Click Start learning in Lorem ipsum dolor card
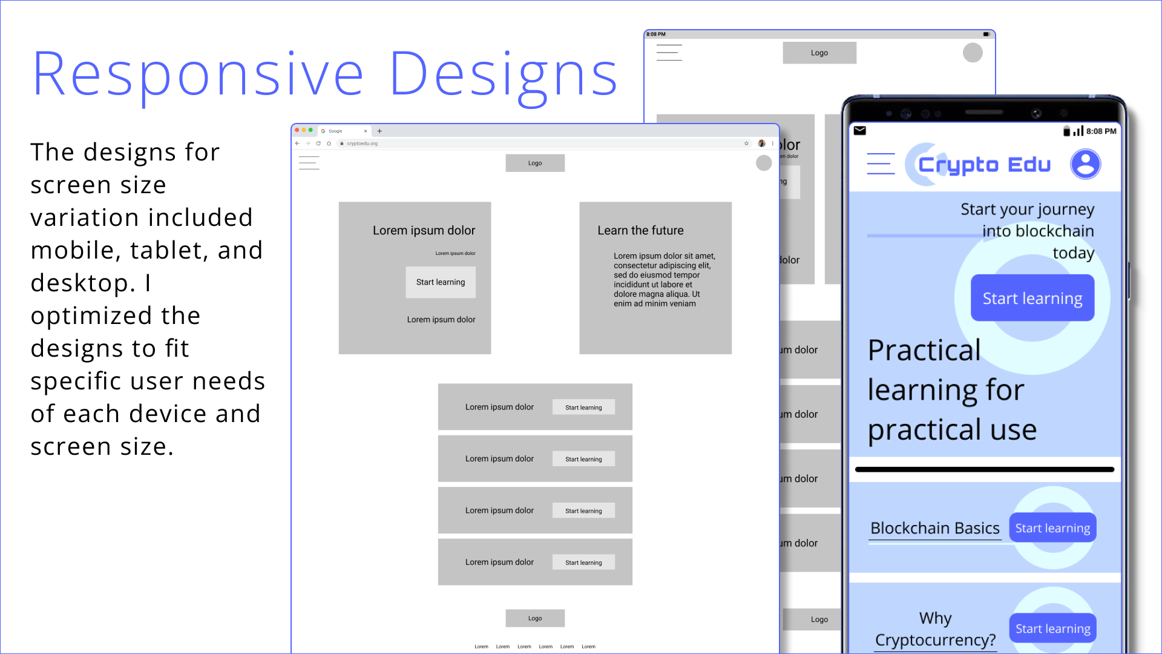Image resolution: width=1162 pixels, height=654 pixels. 441,282
